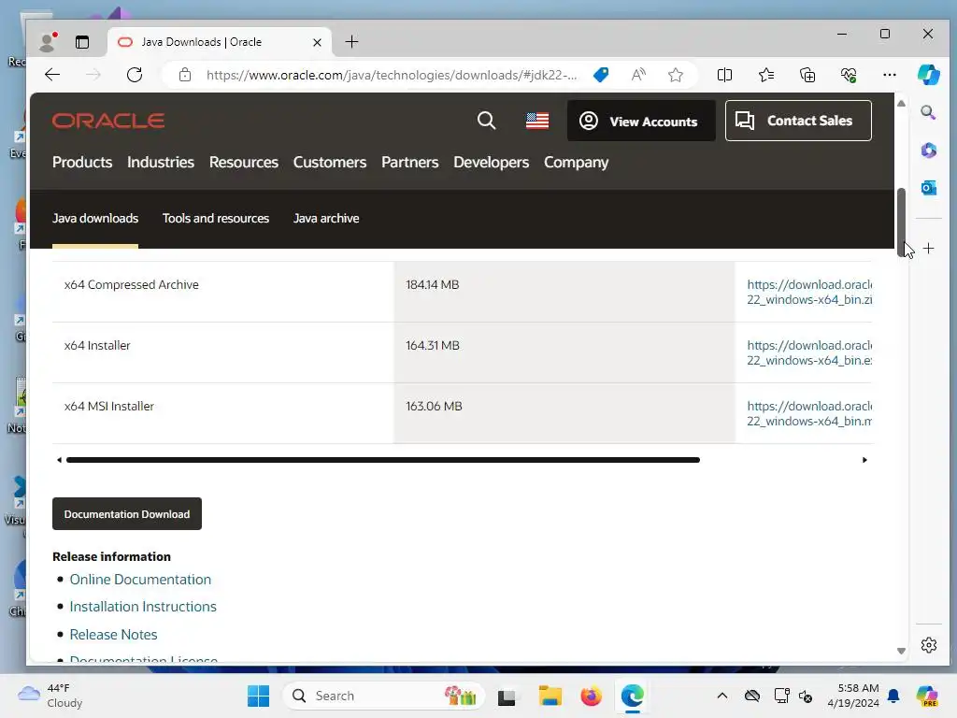
Task: Click the taskbar Search box
Action: (383, 696)
